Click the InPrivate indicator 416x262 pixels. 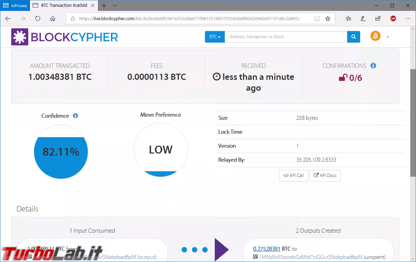coord(15,5)
